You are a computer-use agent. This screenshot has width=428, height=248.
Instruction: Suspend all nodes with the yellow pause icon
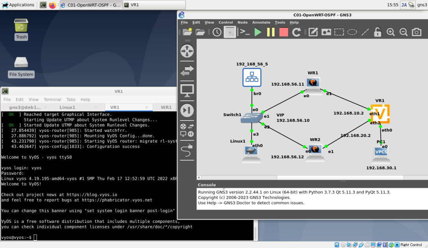(271, 32)
